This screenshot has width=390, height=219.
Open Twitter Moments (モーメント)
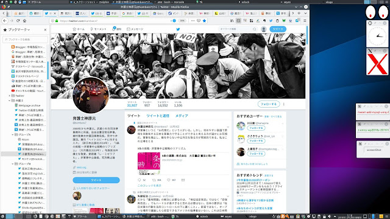pos(98,29)
